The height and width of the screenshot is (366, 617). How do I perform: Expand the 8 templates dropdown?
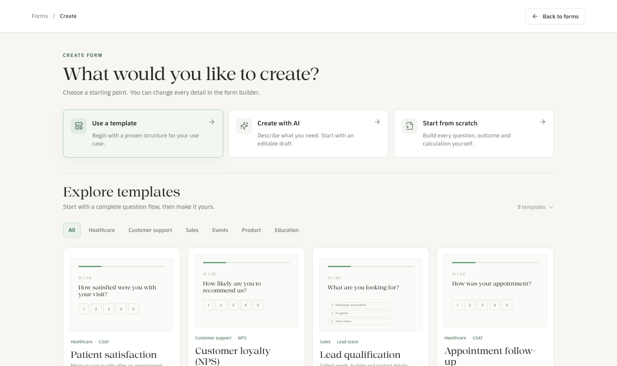point(535,207)
